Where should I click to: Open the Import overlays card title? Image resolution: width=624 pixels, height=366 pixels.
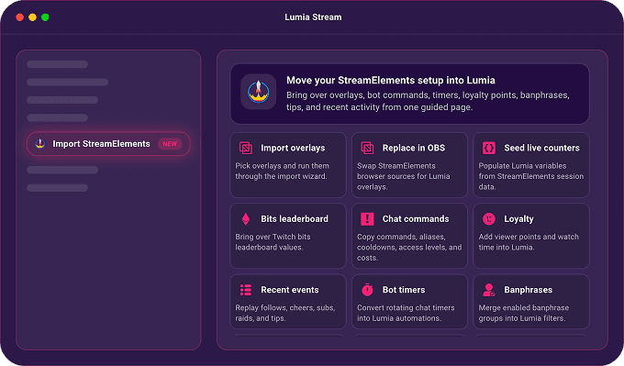293,148
